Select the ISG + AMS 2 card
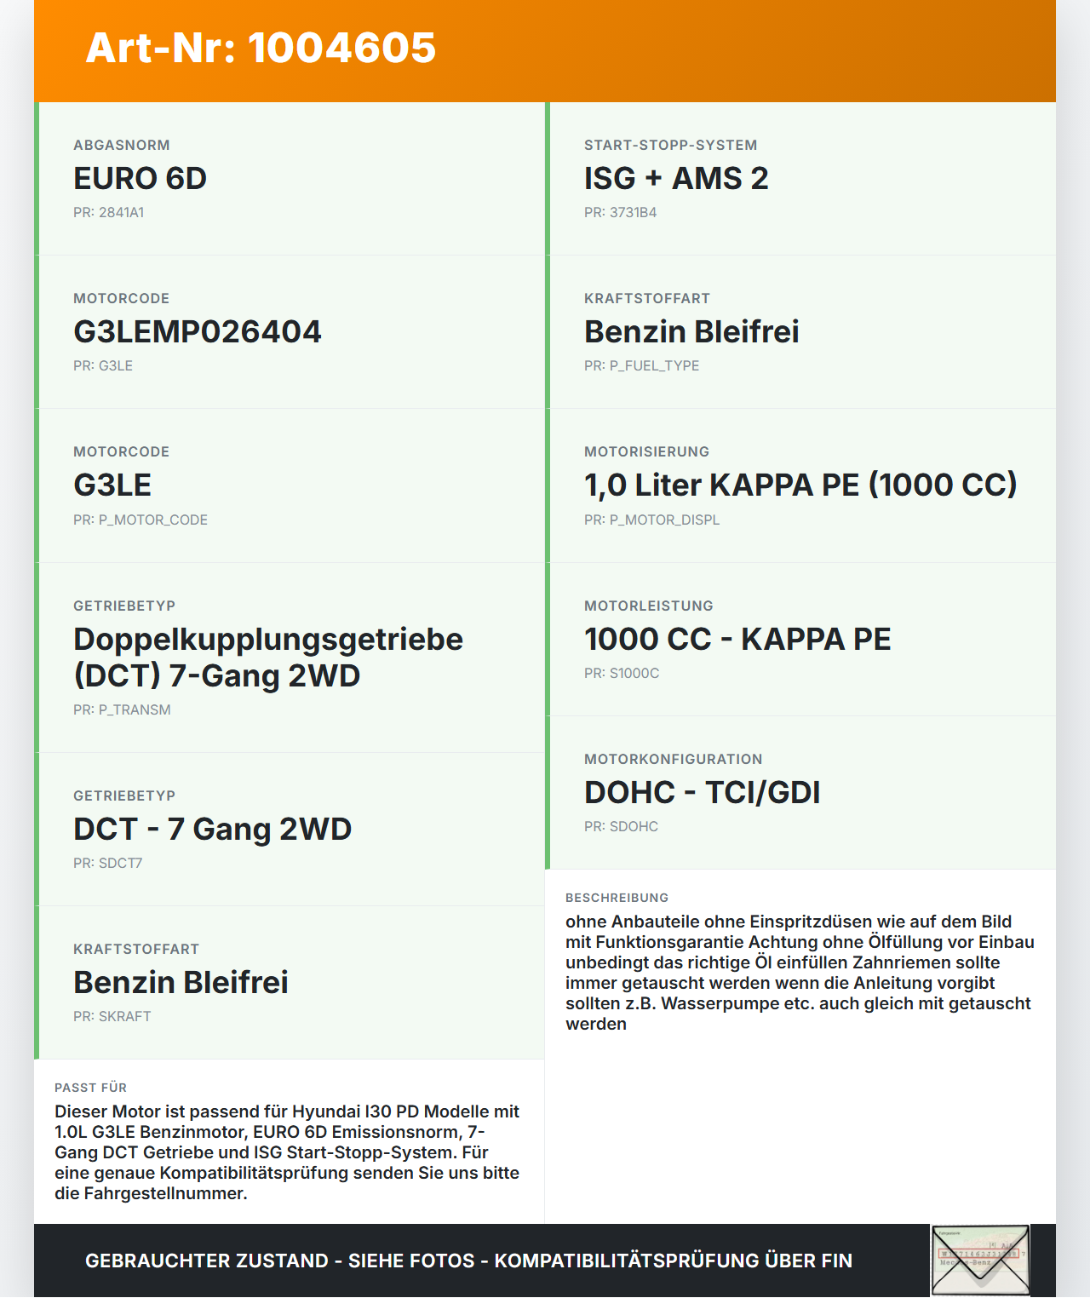Viewport: 1090px width, 1298px height. [x=800, y=179]
